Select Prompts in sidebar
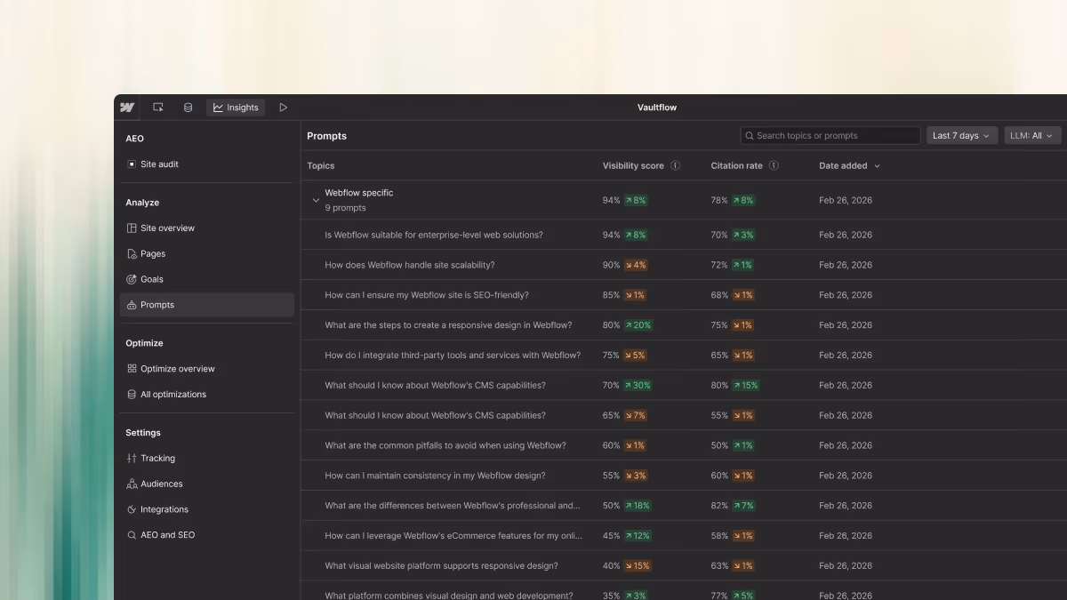 (x=207, y=305)
